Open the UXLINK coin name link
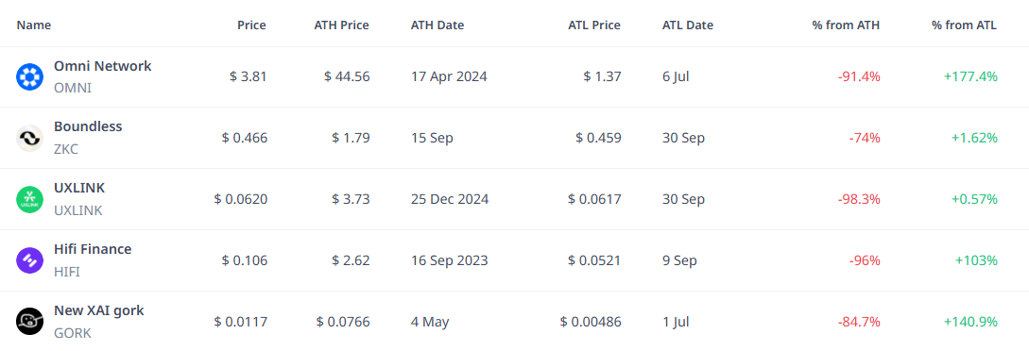The height and width of the screenshot is (351, 1029). pyautogui.click(x=79, y=188)
